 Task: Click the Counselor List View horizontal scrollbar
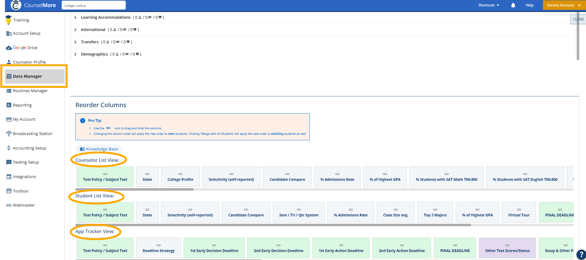click(135, 189)
